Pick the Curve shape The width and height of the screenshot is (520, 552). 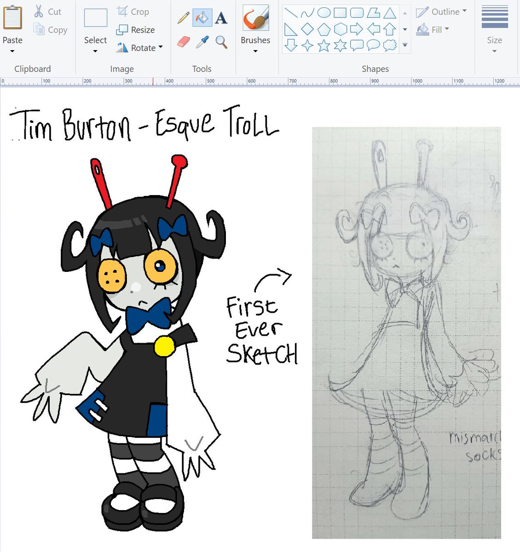pos(307,12)
